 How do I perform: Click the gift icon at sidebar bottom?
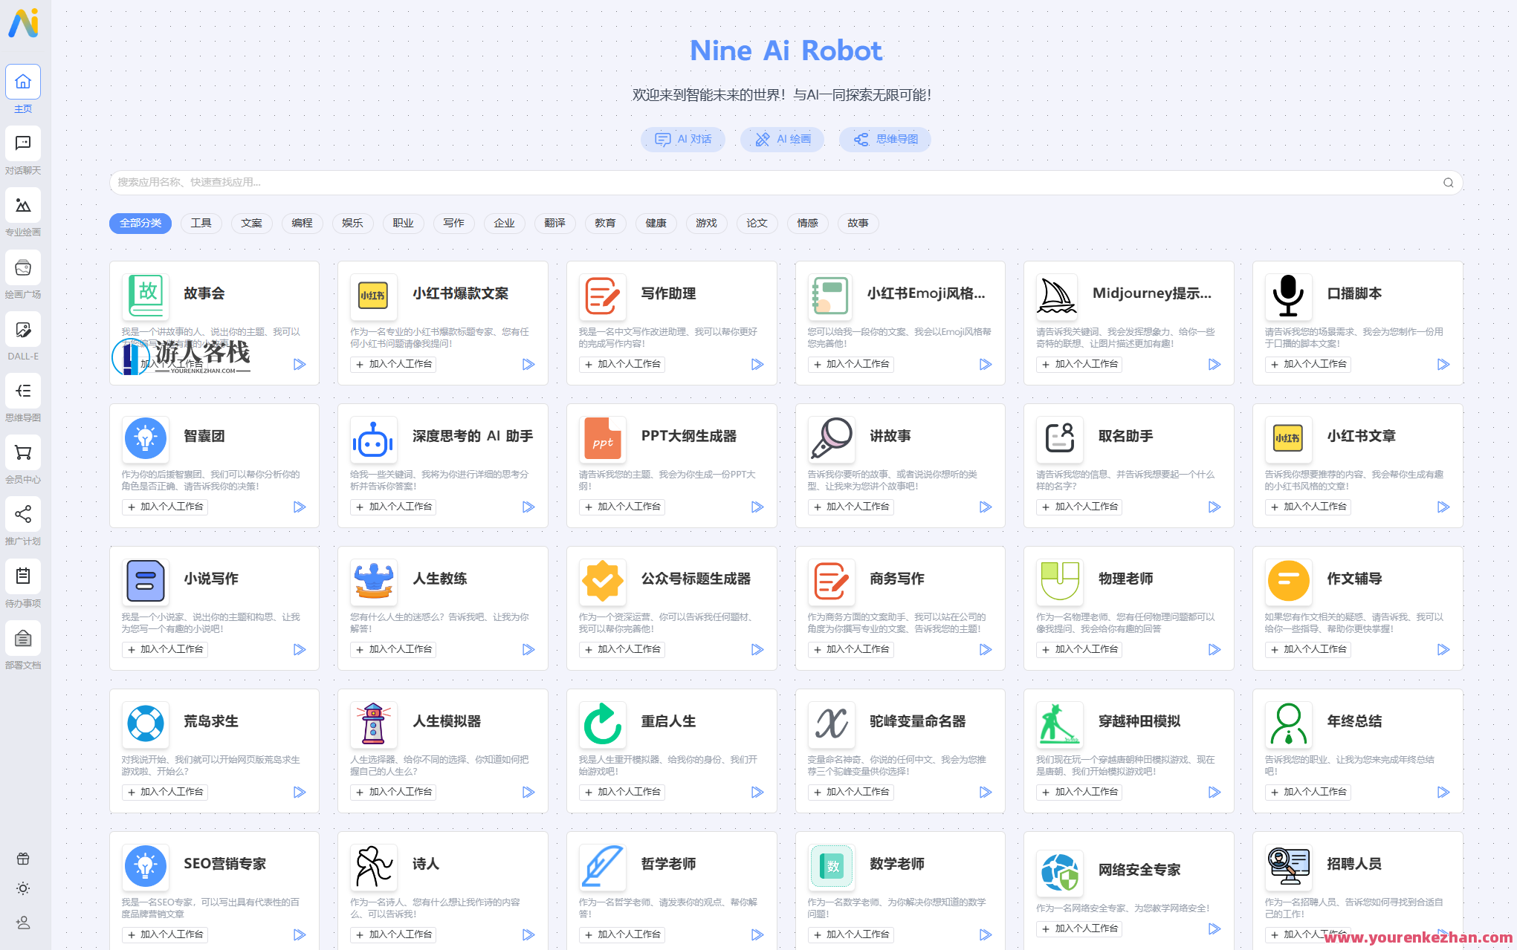click(x=22, y=858)
